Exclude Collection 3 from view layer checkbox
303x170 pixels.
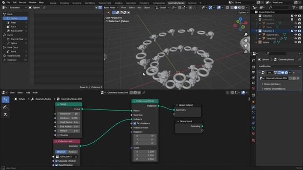click(292, 31)
